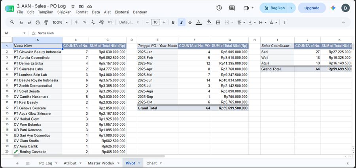Check cloud save status icon

(89, 6)
